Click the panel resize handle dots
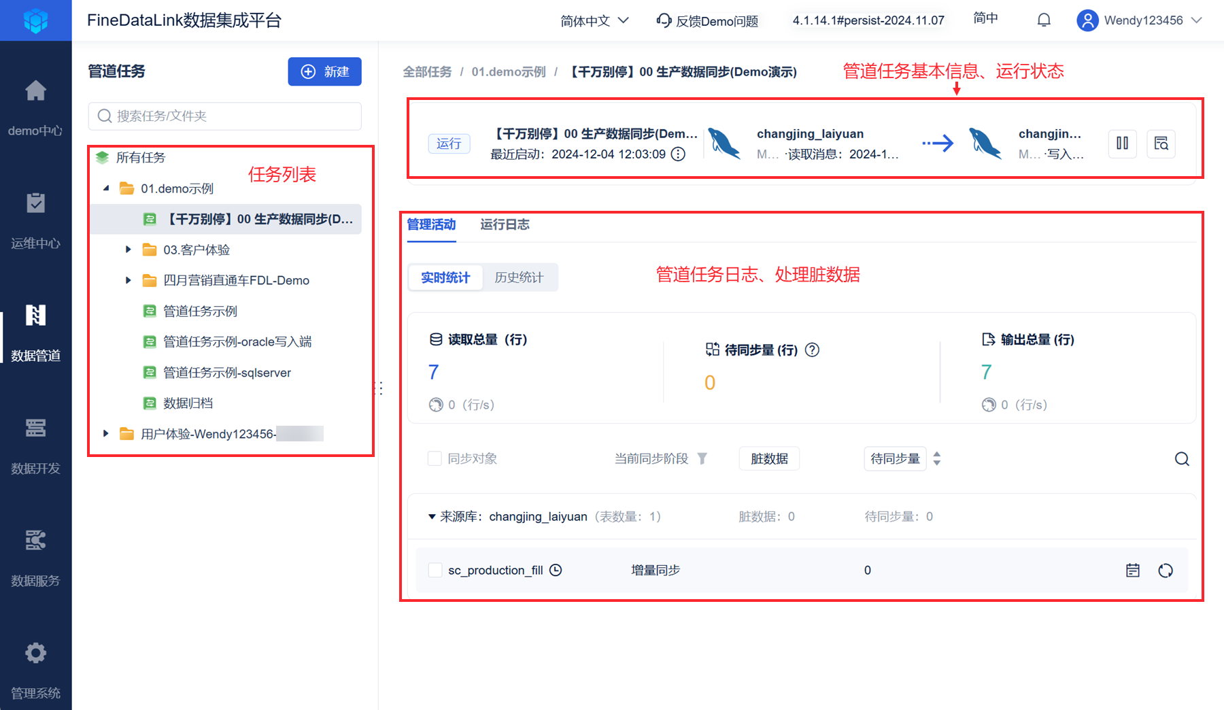 pos(381,388)
